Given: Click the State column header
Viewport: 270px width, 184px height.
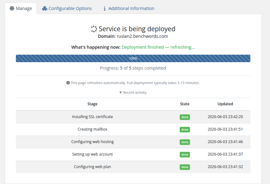Looking at the screenshot, I should click(x=185, y=104).
